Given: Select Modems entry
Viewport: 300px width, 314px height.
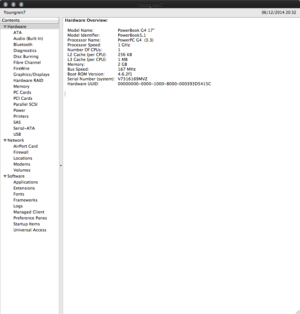Looking at the screenshot, I should pos(22,164).
